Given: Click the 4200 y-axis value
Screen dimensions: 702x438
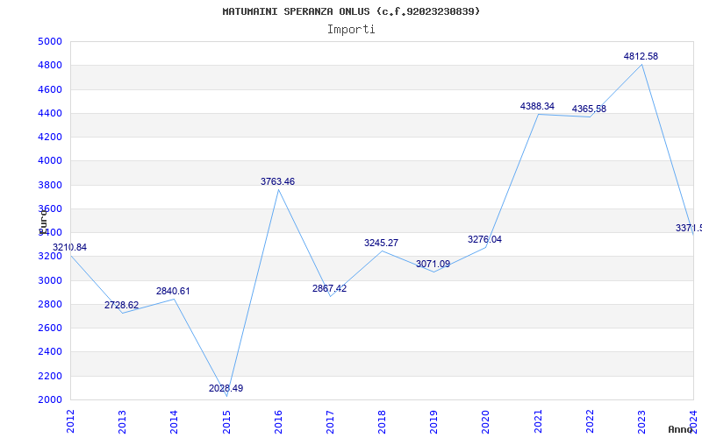Looking at the screenshot, I should click(x=50, y=137).
